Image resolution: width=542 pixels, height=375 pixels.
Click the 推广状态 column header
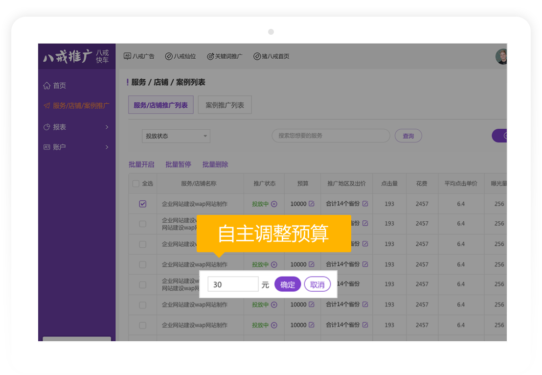click(265, 184)
